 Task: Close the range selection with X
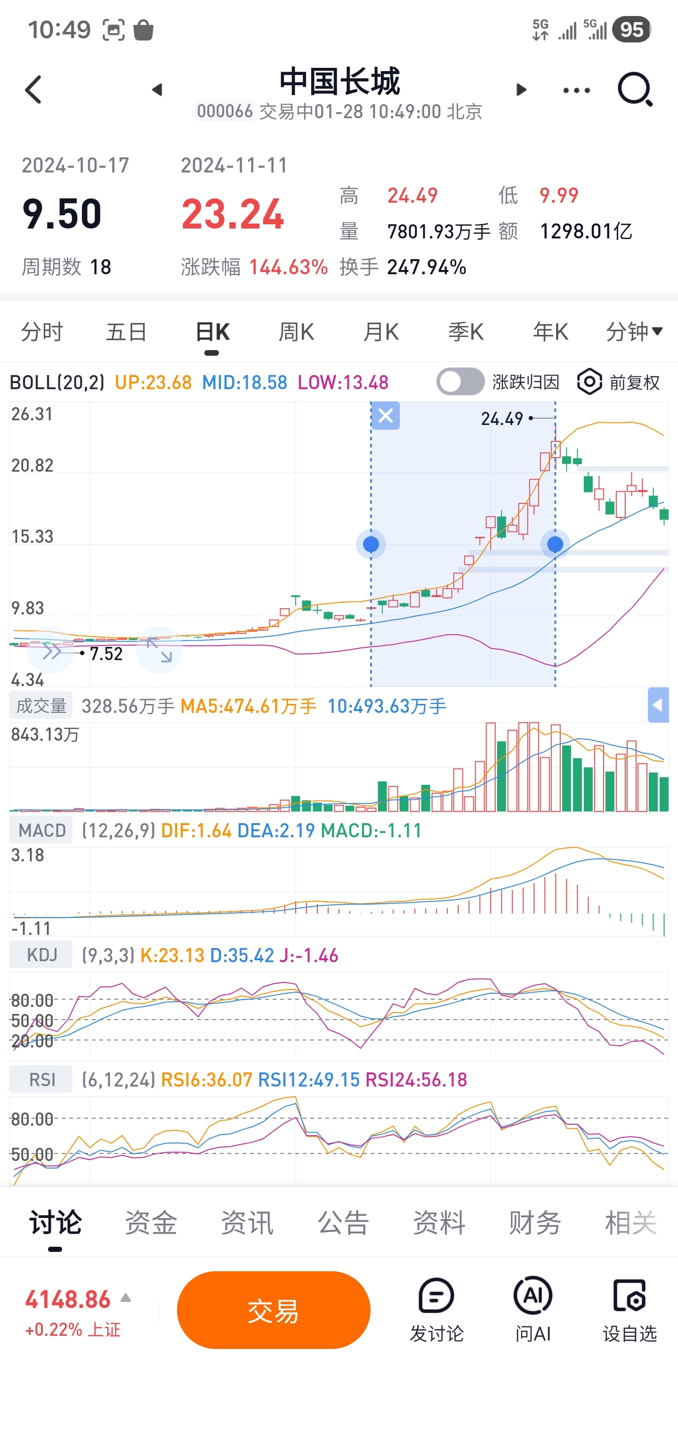click(x=386, y=416)
